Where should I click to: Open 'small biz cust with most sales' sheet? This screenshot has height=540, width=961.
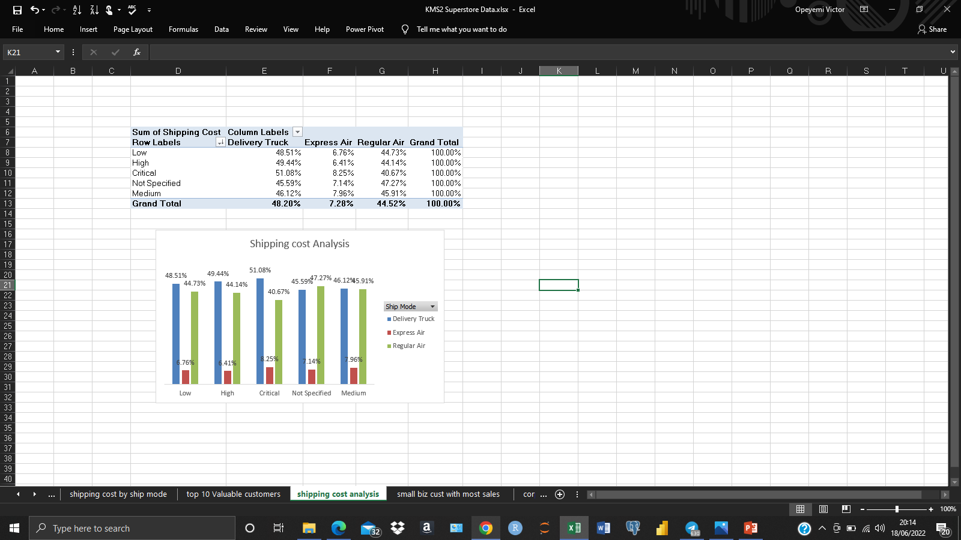(447, 494)
